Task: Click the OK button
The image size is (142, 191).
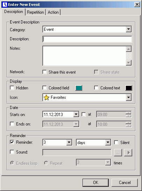Action: (x=95, y=183)
